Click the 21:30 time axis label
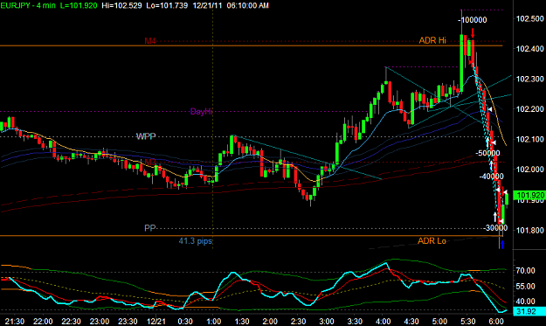This screenshot has height=326, width=546. pos(15,322)
